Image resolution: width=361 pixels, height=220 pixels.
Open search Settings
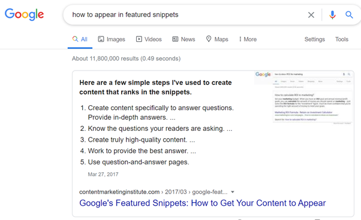314,39
